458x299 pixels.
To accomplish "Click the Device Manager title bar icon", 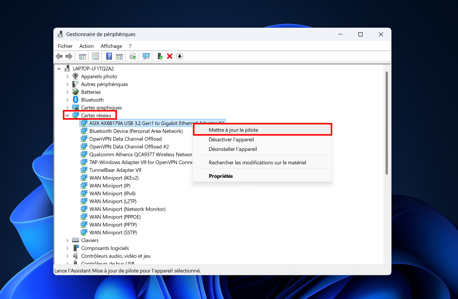I will (x=60, y=34).
